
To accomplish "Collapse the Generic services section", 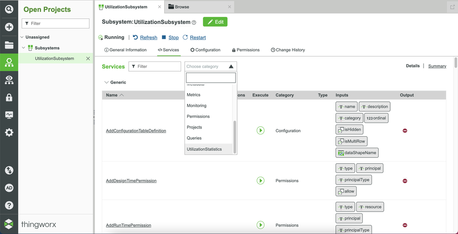I will pos(106,83).
